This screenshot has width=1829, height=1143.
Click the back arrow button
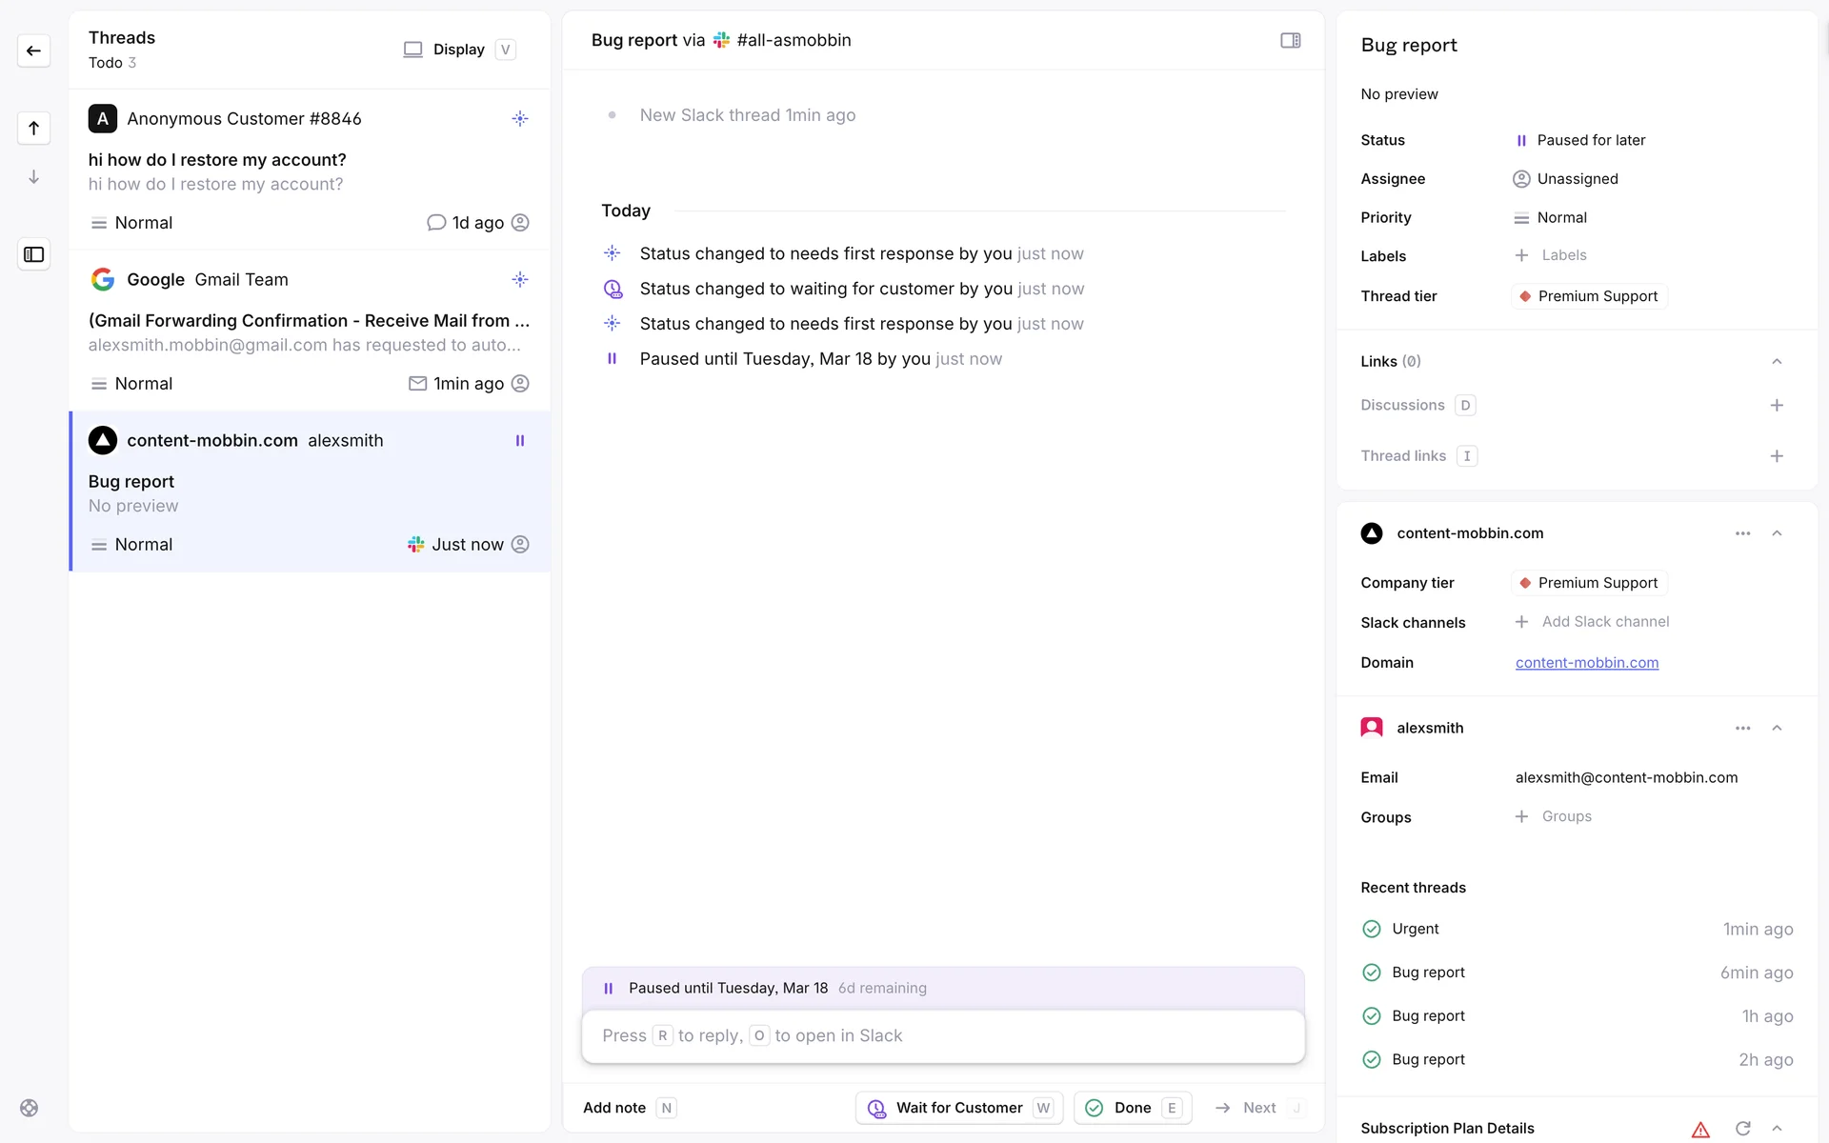click(x=33, y=50)
